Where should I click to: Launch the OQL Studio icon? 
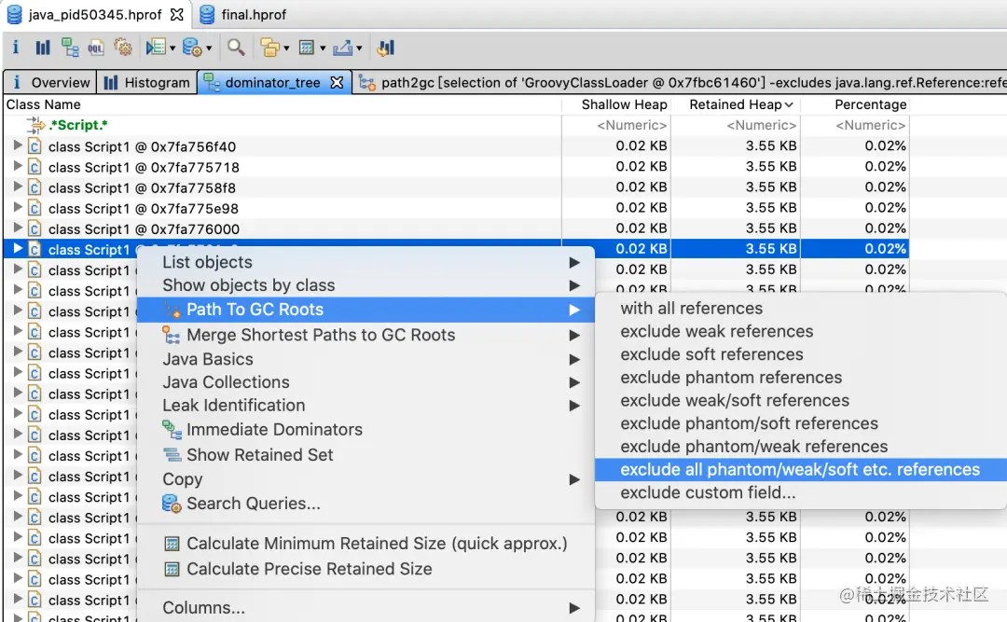(x=97, y=47)
